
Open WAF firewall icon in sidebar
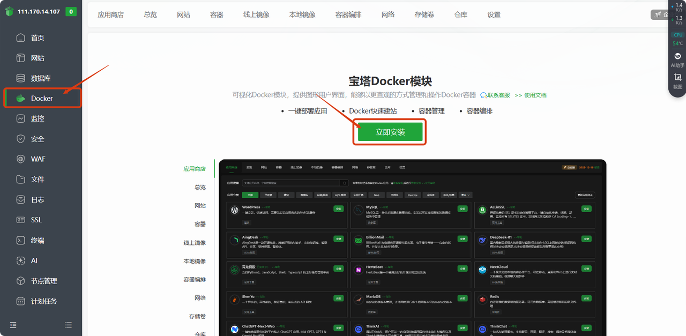pos(20,159)
